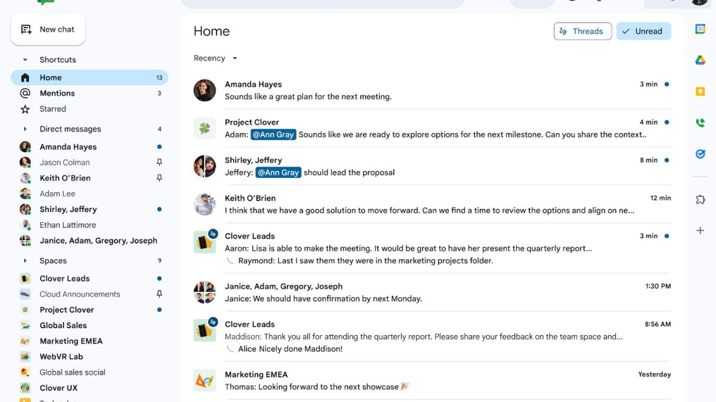
Task: Click the Cloud Announcements pin icon
Action: [159, 294]
